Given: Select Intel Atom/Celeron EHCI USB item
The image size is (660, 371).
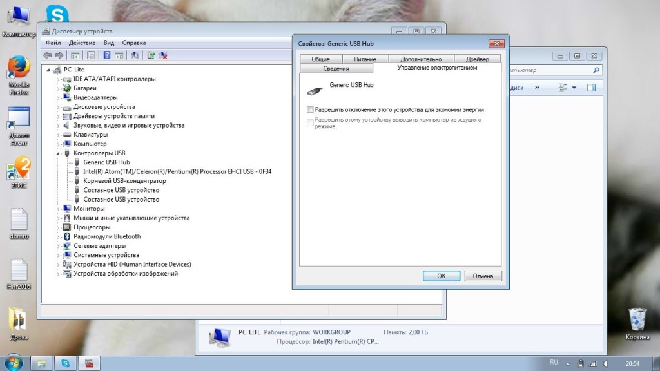Looking at the screenshot, I should [x=177, y=171].
